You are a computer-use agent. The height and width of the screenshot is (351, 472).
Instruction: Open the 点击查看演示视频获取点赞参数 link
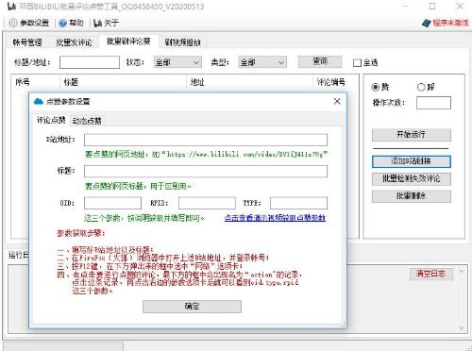pos(275,218)
